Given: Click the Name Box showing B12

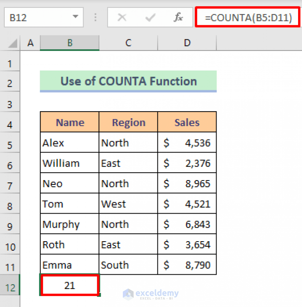Looking at the screenshot, I should (44, 17).
